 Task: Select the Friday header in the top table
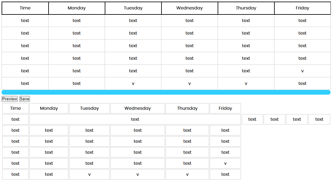302,8
